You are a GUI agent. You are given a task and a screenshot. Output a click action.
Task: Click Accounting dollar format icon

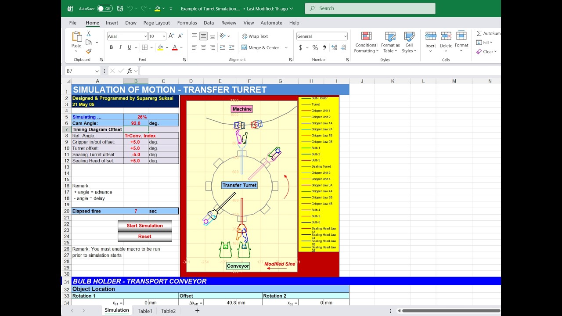300,47
